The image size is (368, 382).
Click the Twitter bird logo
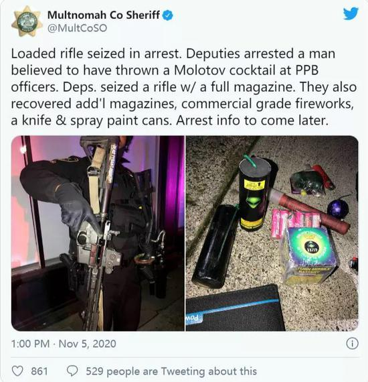[351, 13]
